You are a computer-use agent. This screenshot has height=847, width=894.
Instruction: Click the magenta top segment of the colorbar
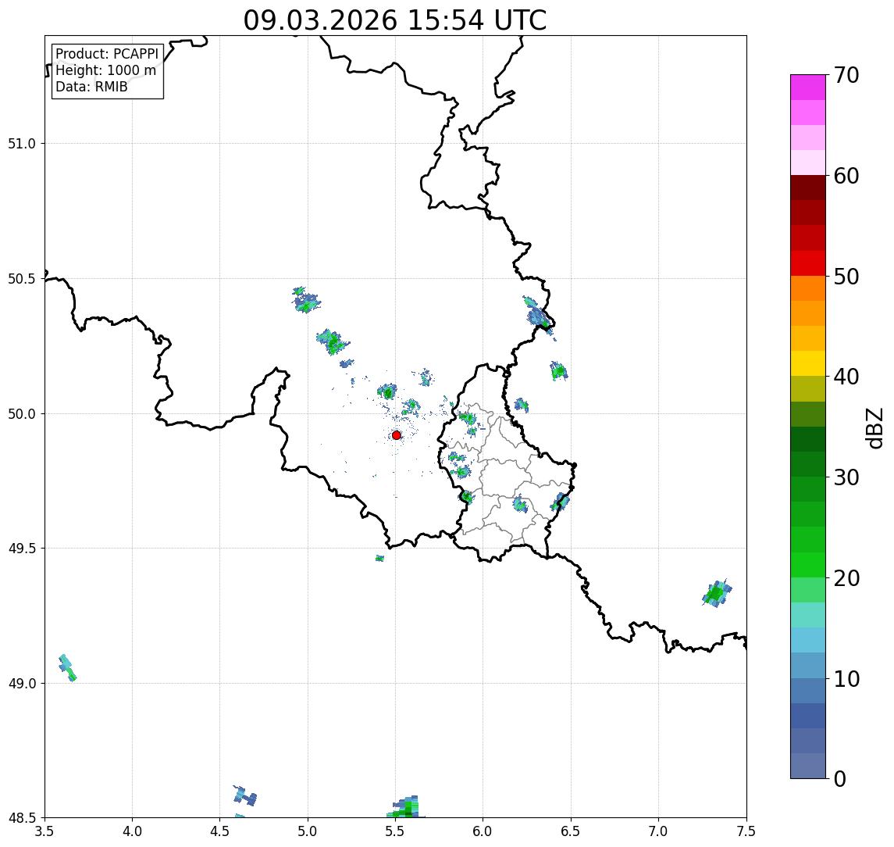tap(808, 88)
